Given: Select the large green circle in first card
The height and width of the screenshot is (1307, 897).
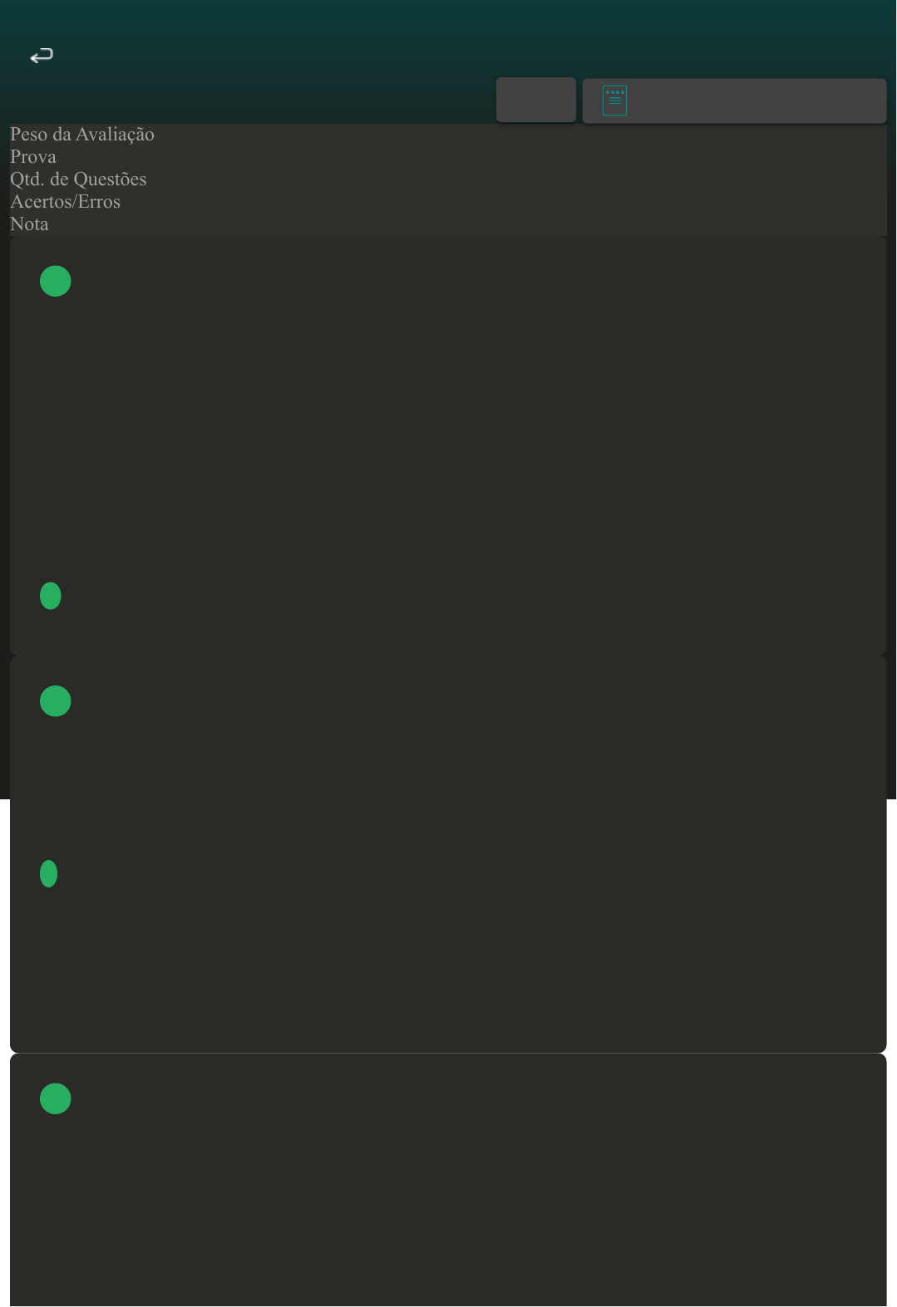Looking at the screenshot, I should [56, 281].
